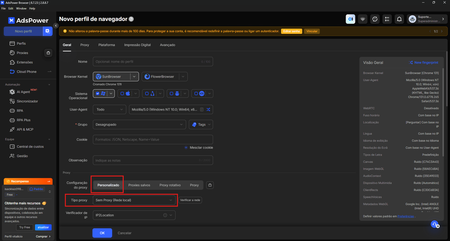
Task: Click the Cookie input field
Action: (x=153, y=139)
